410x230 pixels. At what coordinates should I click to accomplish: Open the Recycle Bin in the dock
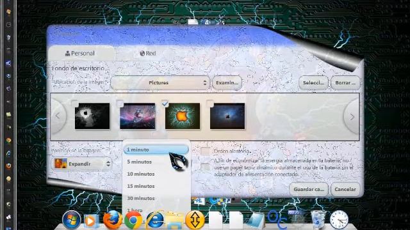point(318,220)
